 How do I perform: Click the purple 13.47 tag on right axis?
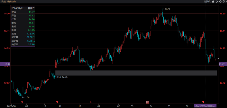222,64
